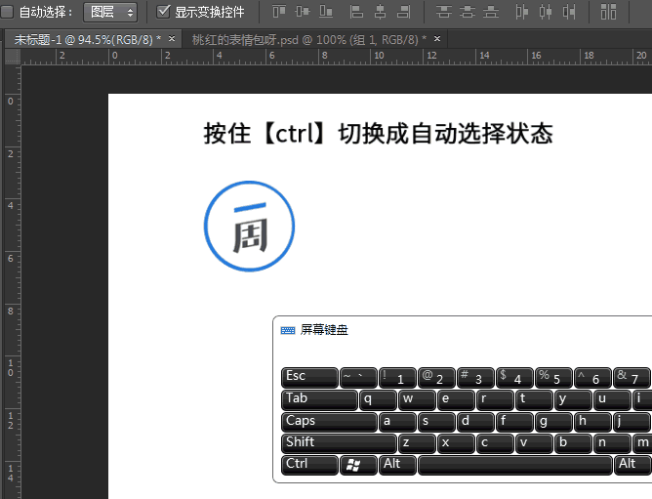Click the j key on screen keyboard
This screenshot has height=499, width=652.
(632, 422)
